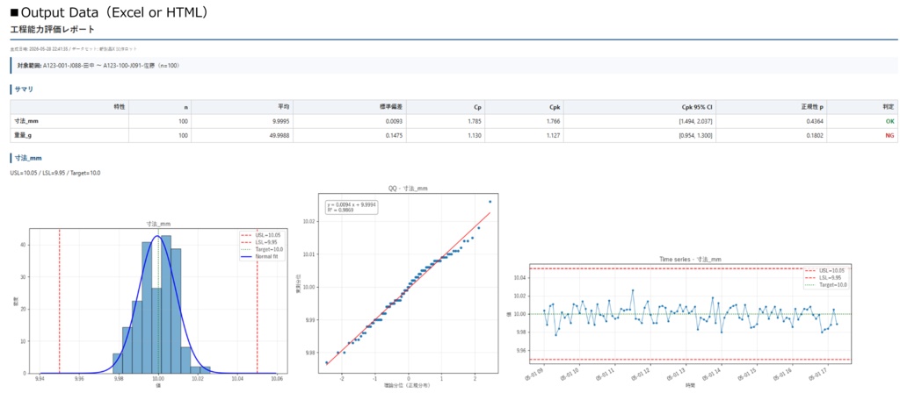This screenshot has height=400, width=900.
Task: Click the mean value 9.9995
Action: 279,121
